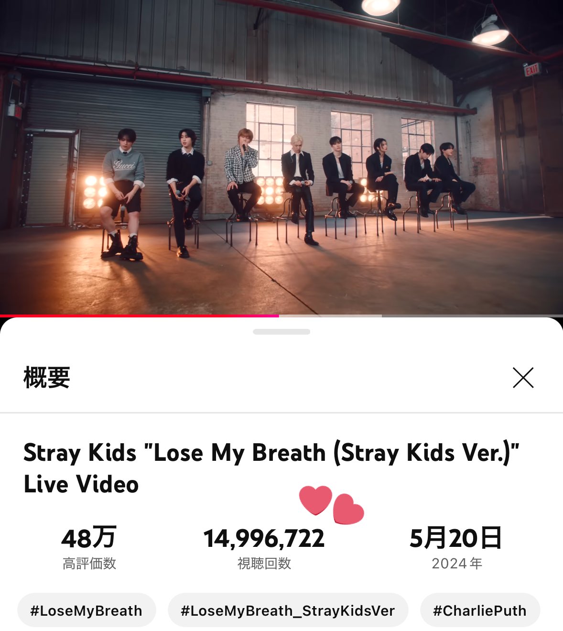Open the #LoseMyBreath_StrayKidsVer hashtag
The height and width of the screenshot is (631, 563).
point(288,610)
